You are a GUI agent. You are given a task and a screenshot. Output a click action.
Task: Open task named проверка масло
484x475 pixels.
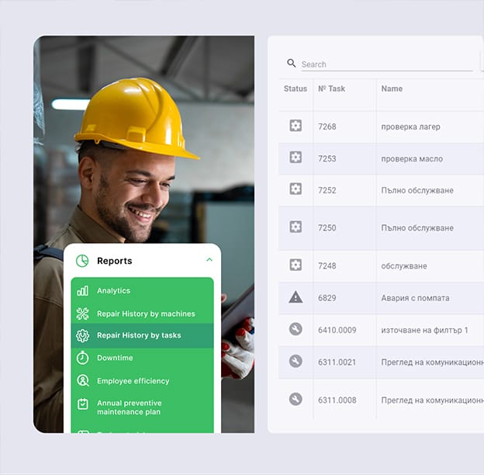[412, 159]
